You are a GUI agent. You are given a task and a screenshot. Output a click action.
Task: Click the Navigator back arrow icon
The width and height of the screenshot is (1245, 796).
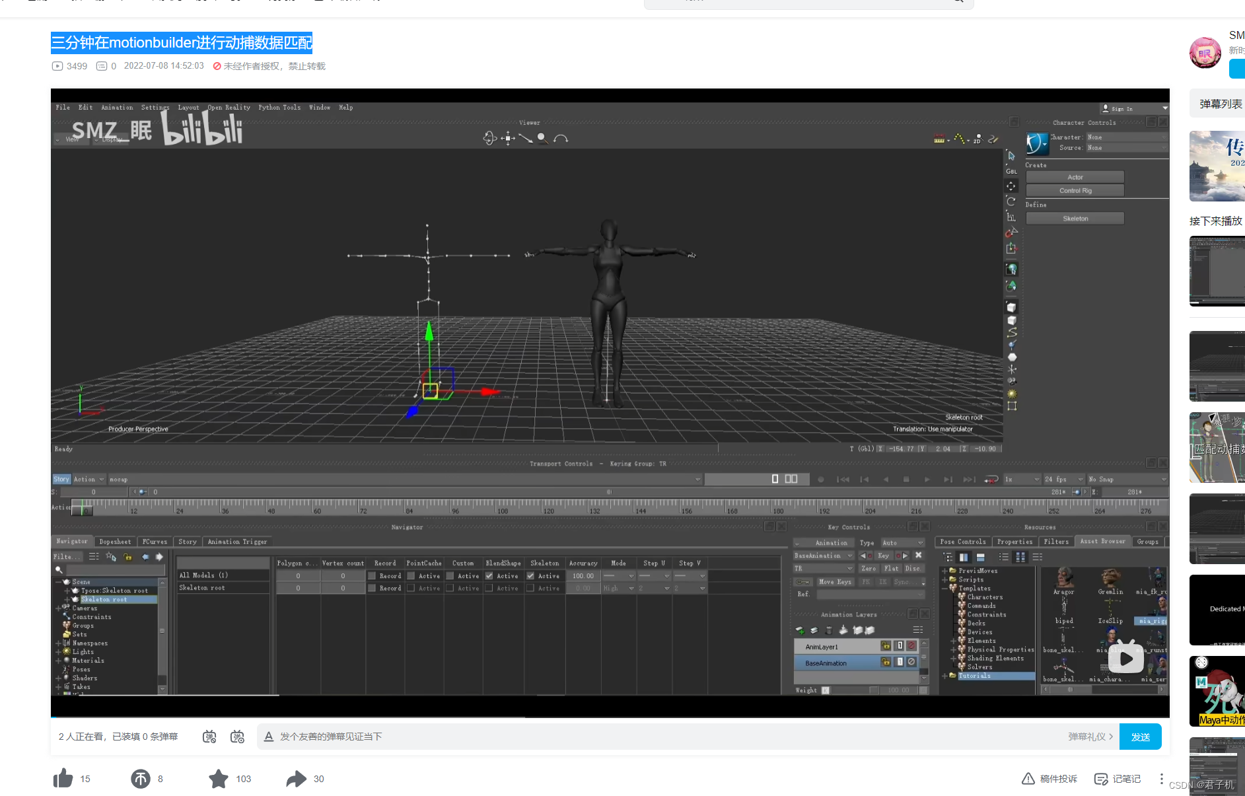coord(145,557)
